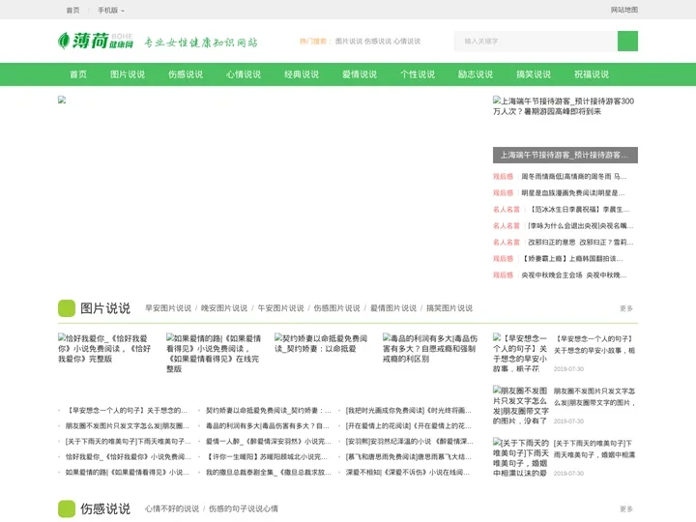The width and height of the screenshot is (696, 522).
Task: Open 更多 in the 图片说说 section
Action: coord(626,309)
